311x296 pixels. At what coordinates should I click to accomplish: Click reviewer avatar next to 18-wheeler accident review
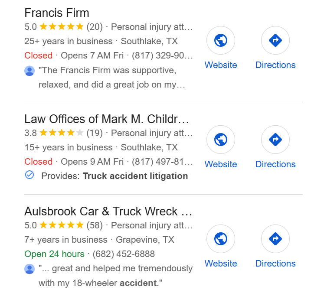click(29, 269)
